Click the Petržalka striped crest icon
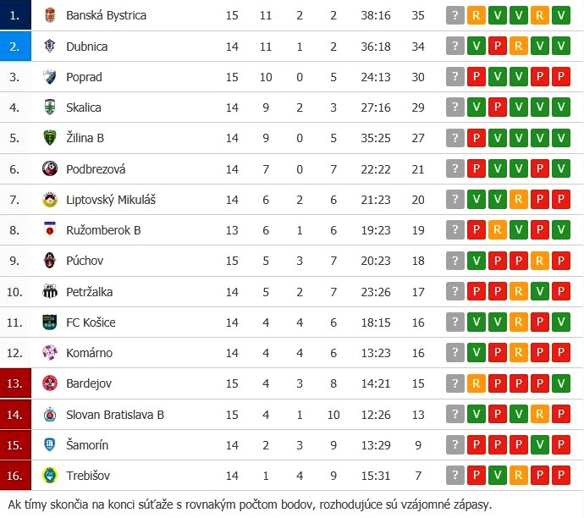Viewport: 584px width, 518px height. tap(50, 291)
